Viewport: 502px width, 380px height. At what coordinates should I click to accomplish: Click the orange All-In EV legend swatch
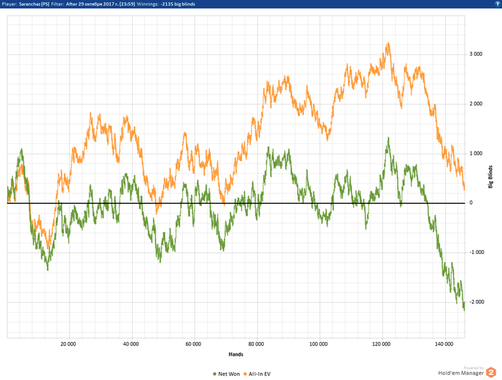[x=245, y=374]
